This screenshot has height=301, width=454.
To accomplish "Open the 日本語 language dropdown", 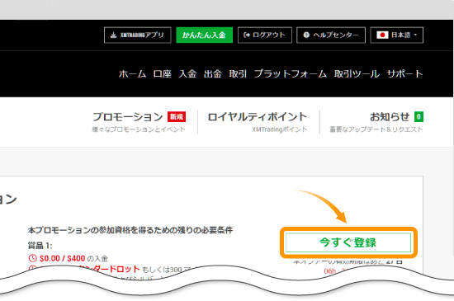I will (x=397, y=35).
